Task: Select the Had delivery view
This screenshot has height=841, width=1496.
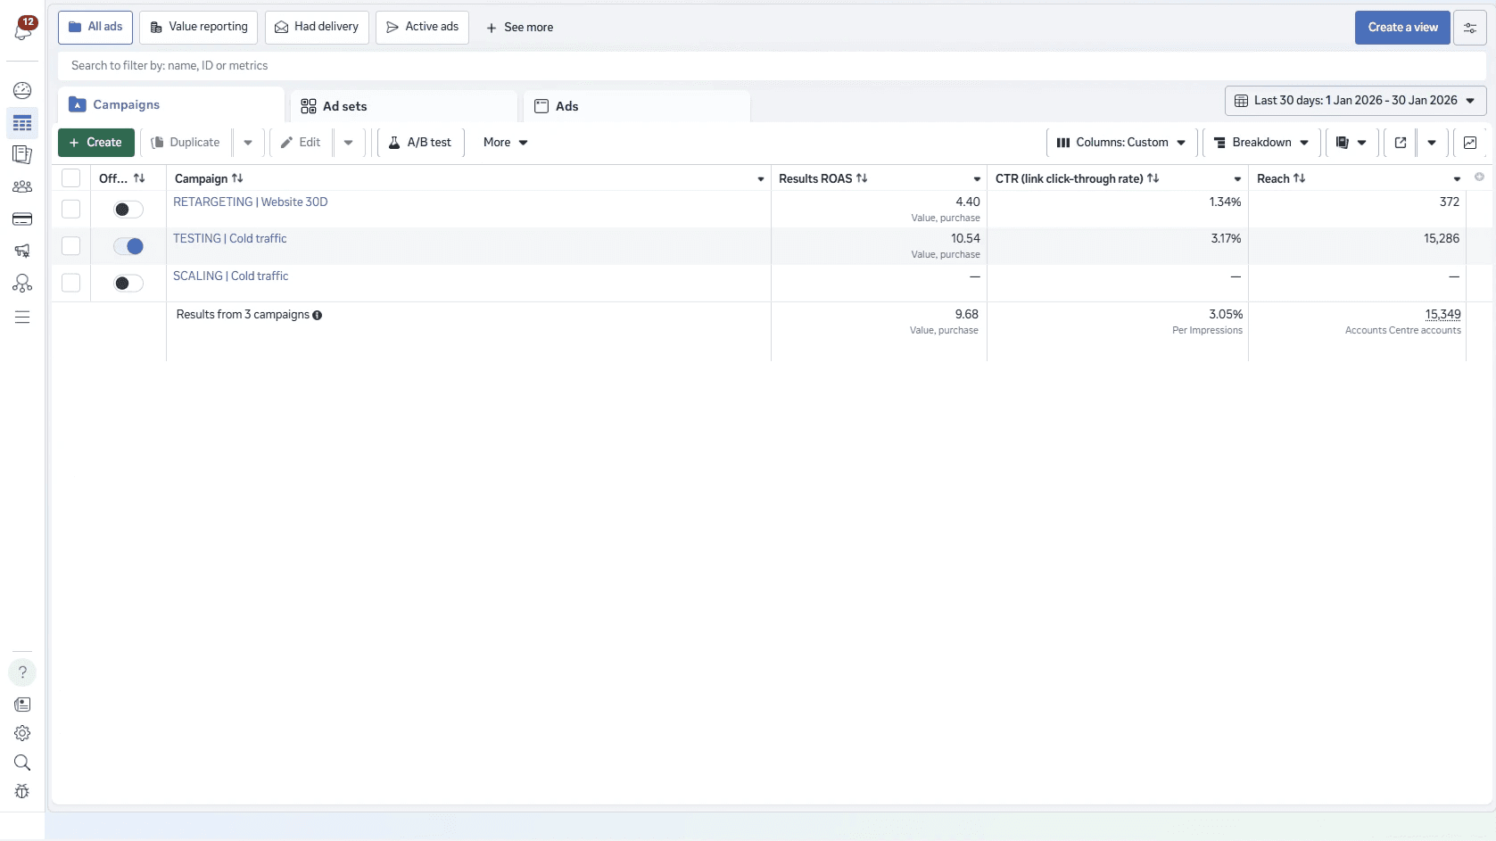Action: (317, 28)
